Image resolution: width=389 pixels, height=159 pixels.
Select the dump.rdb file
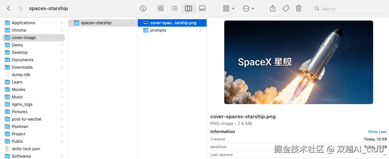34,75
